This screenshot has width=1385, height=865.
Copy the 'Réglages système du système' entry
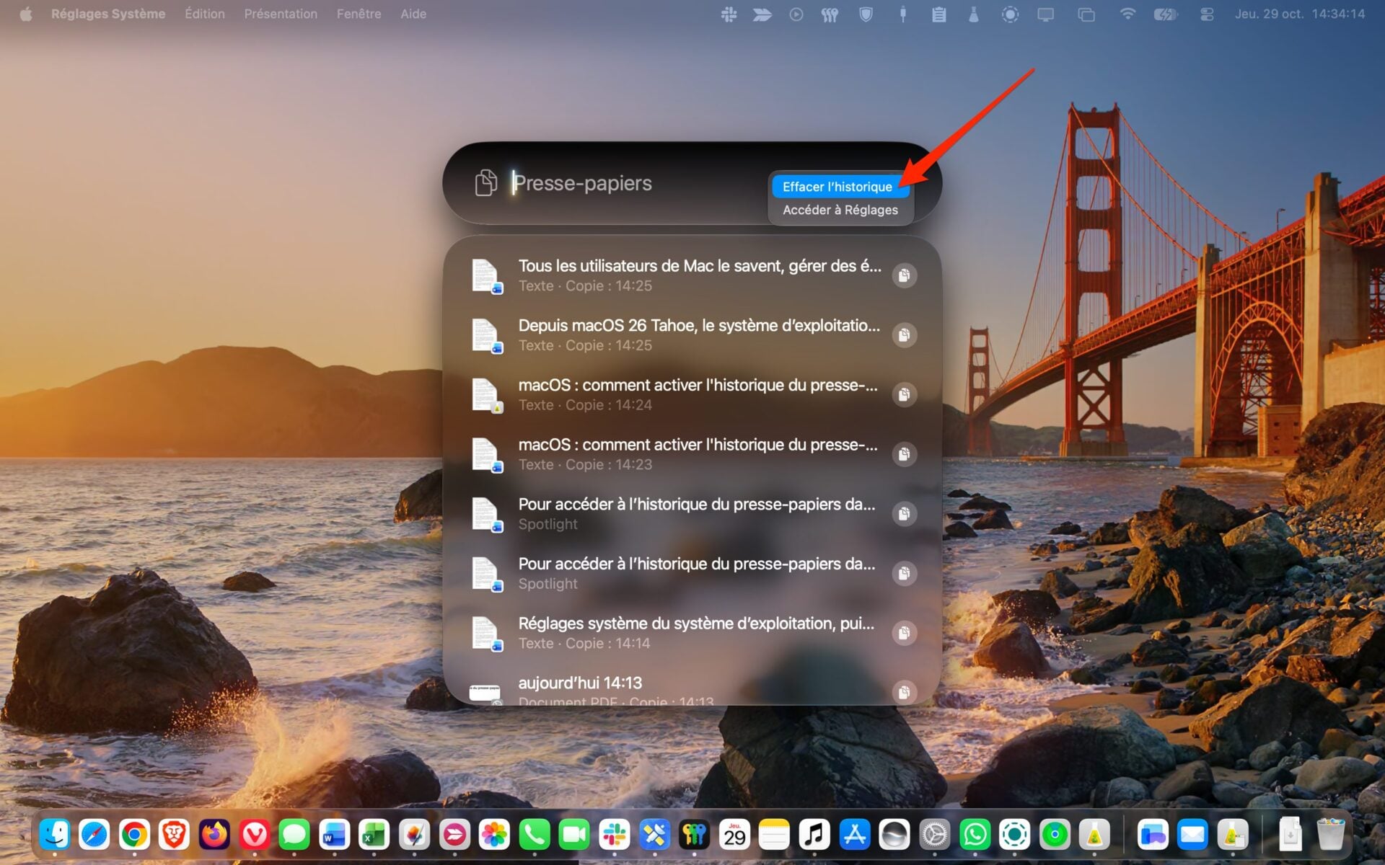click(904, 633)
